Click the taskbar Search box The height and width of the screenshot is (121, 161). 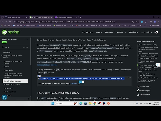(x=67, y=103)
